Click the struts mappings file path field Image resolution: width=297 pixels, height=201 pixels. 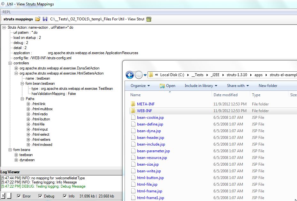pos(97,19)
